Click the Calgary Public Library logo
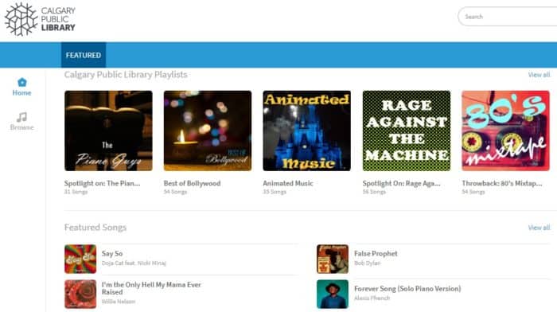Screen dimensions: 557x312 (40, 19)
